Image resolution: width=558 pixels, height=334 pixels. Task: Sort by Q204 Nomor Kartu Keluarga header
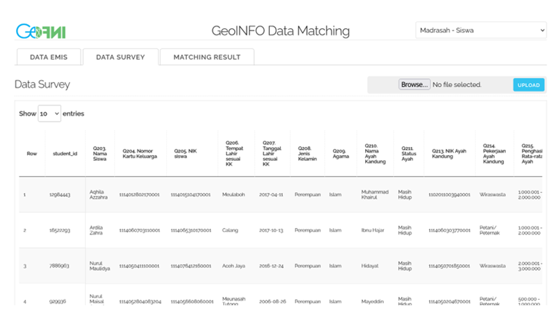pyautogui.click(x=140, y=154)
